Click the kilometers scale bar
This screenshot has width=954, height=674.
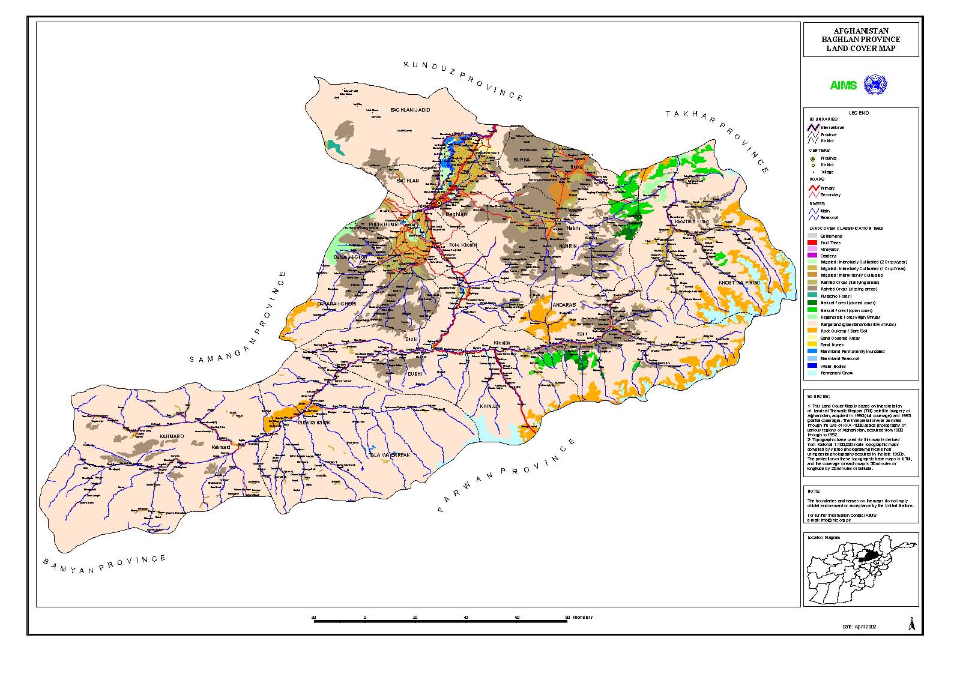pyautogui.click(x=441, y=622)
